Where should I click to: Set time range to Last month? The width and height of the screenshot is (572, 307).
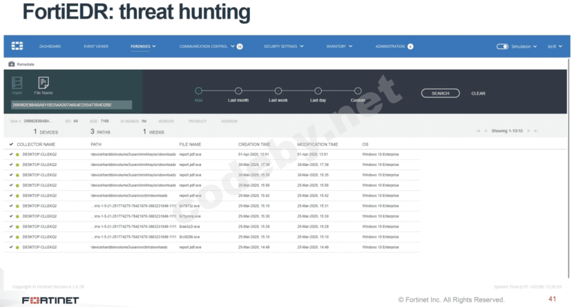point(238,91)
